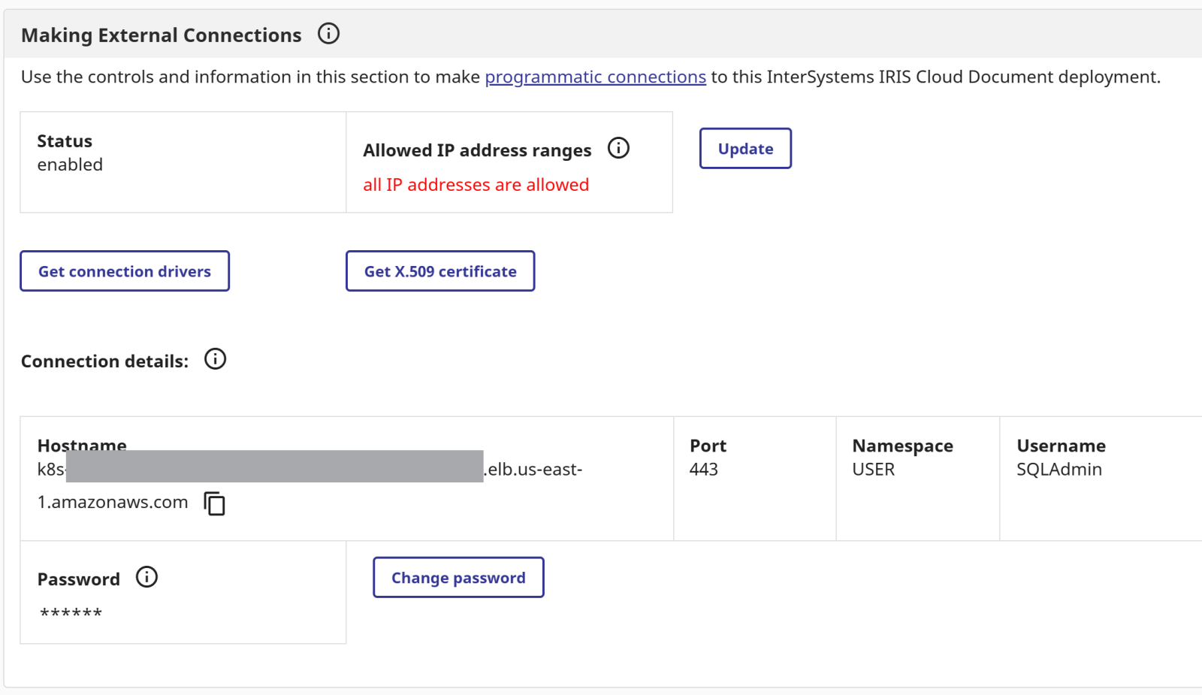Viewport: 1202px width, 695px height.
Task: Click the Password info icon
Action: pyautogui.click(x=146, y=577)
